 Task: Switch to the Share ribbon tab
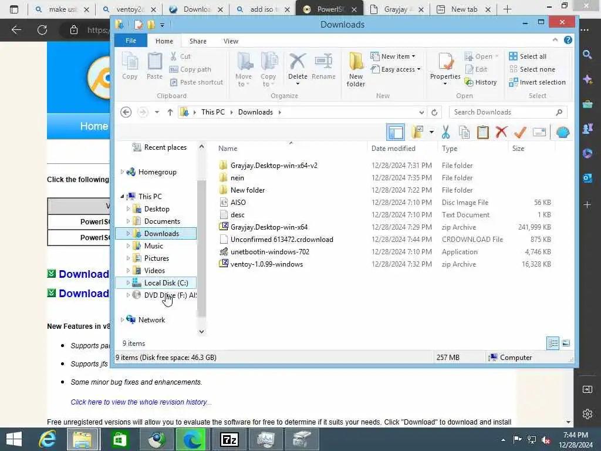pos(198,41)
